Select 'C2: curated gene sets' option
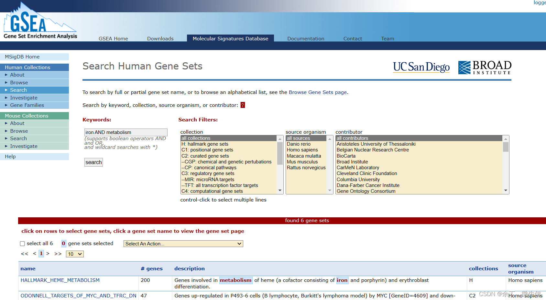Image resolution: width=546 pixels, height=300 pixels. tap(229, 156)
